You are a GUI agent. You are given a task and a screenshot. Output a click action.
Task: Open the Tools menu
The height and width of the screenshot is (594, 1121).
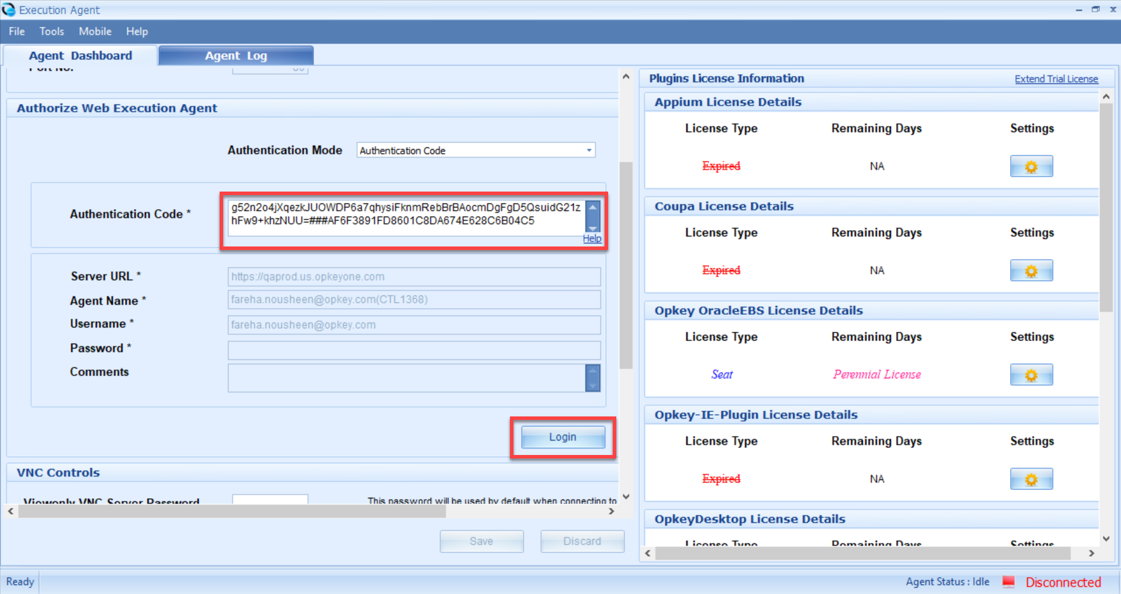click(52, 32)
